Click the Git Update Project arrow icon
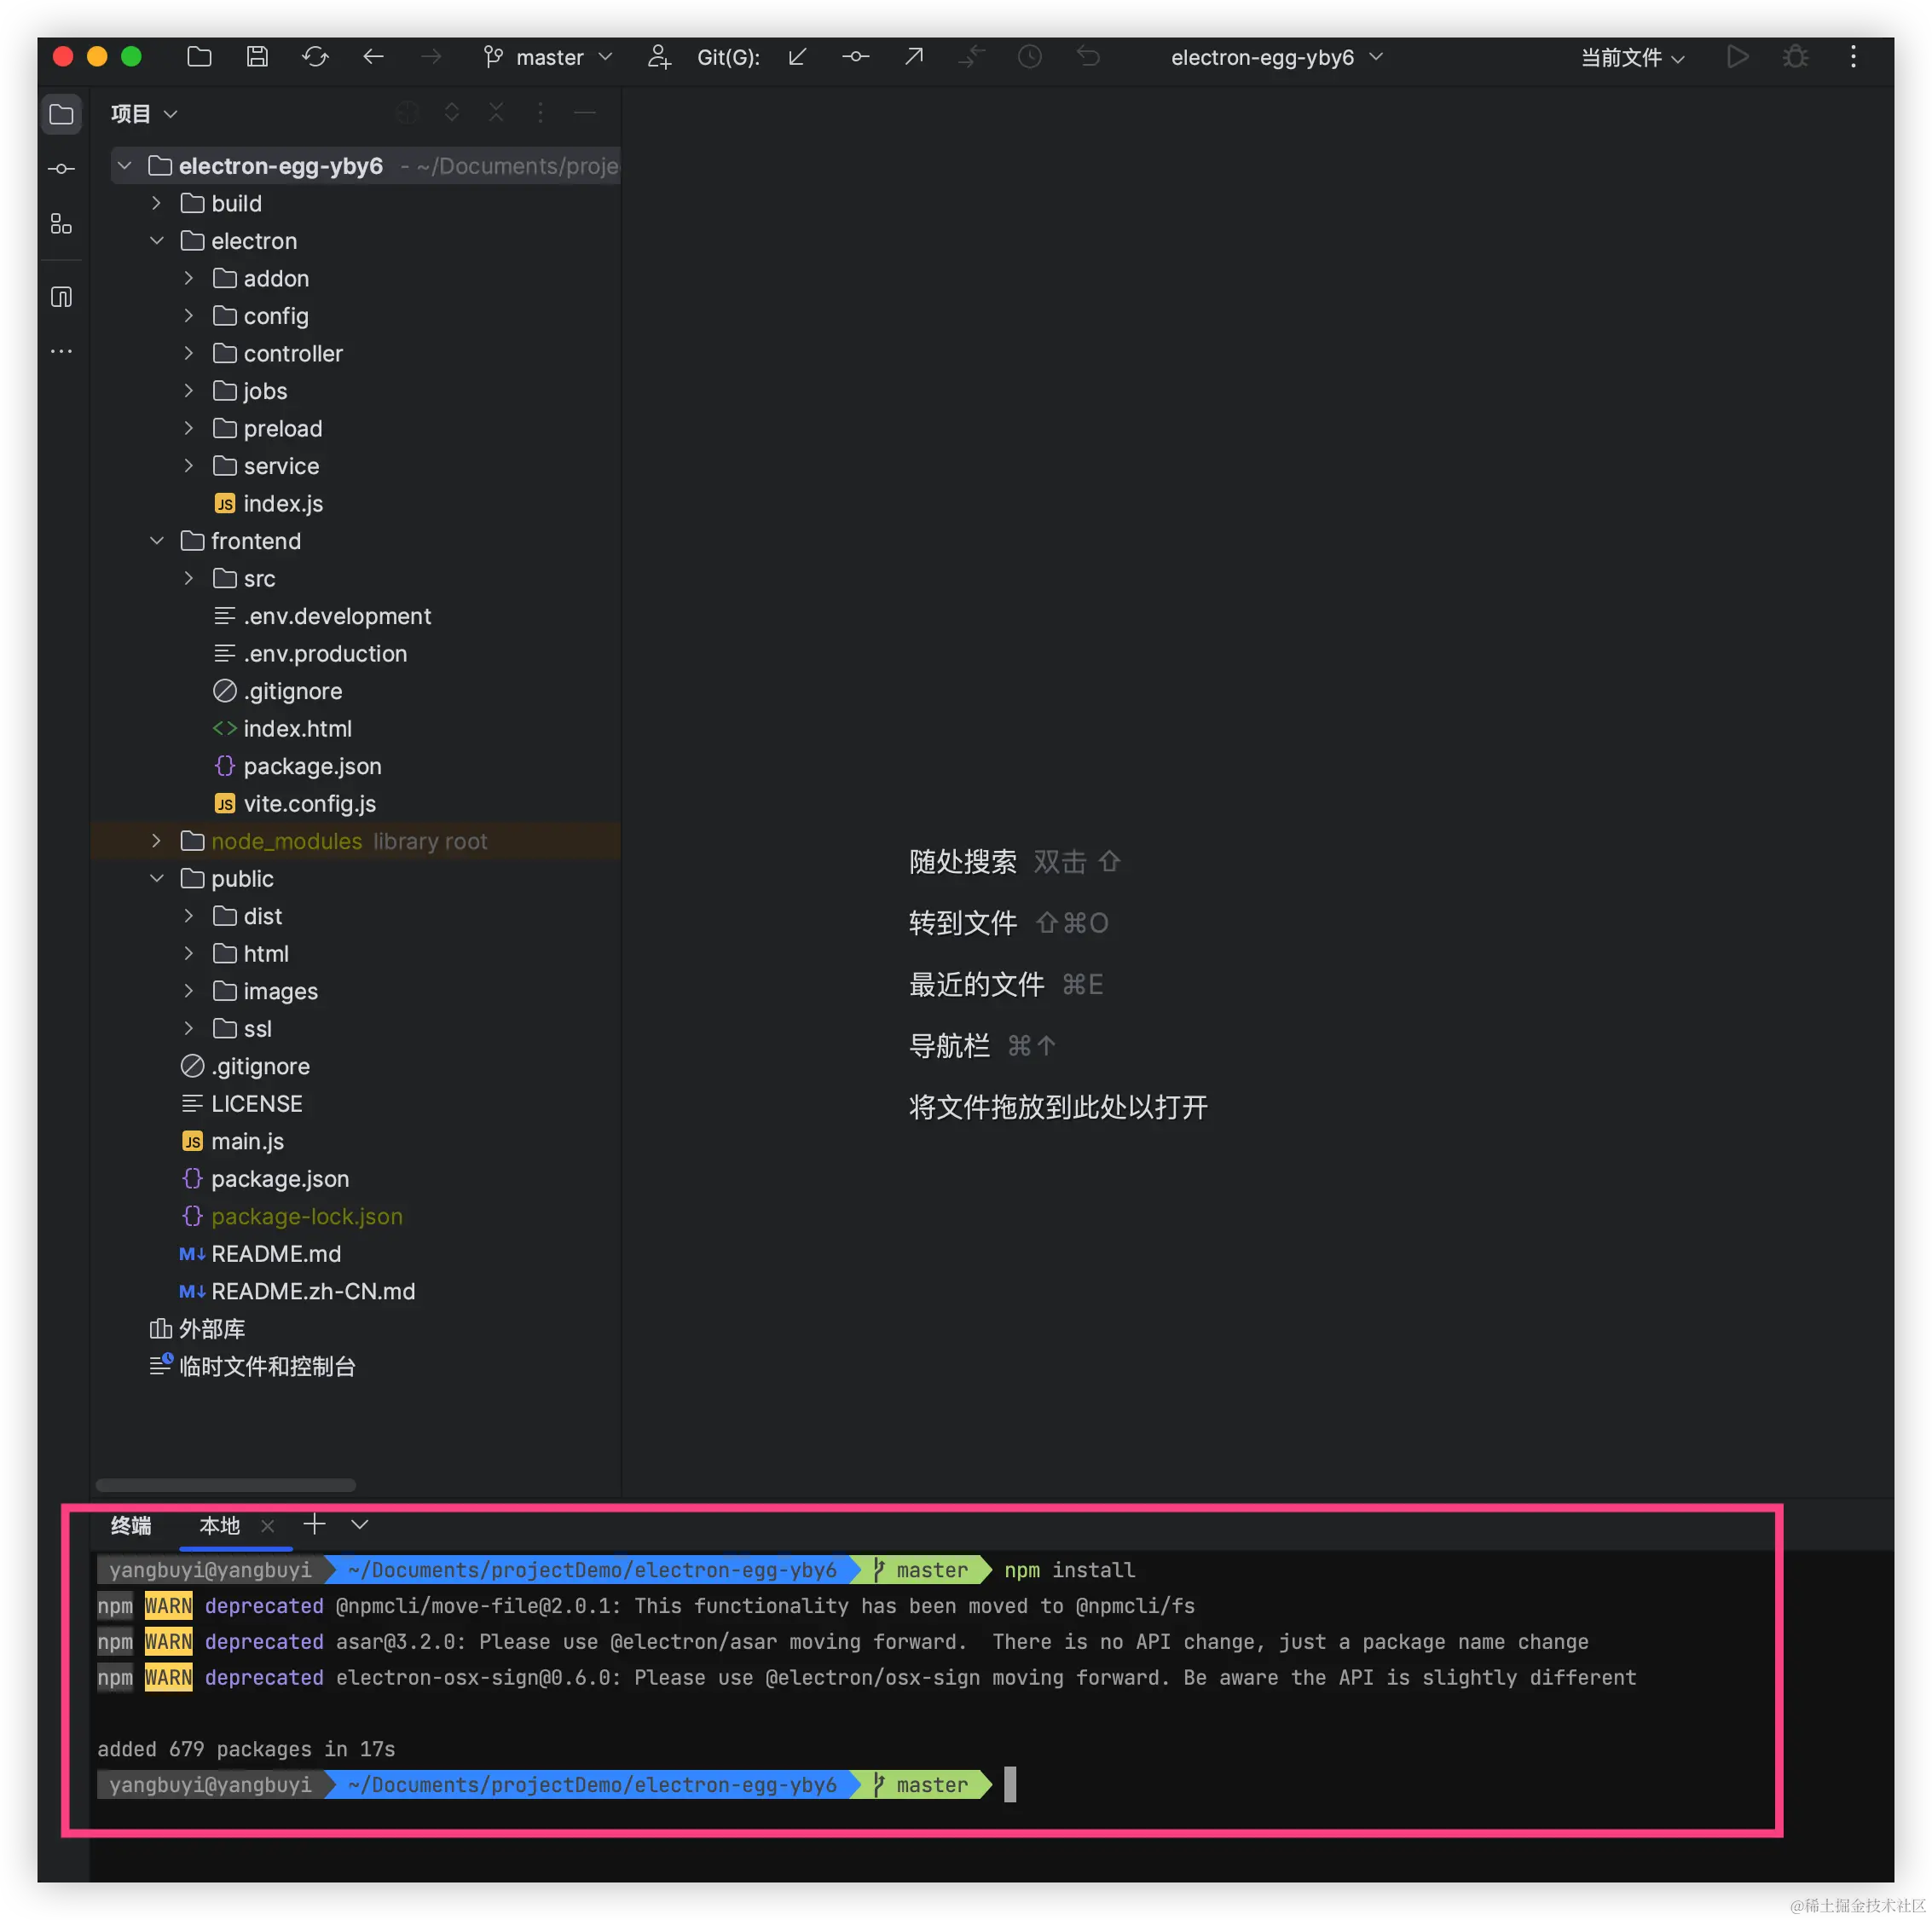The height and width of the screenshot is (1920, 1932). click(797, 57)
